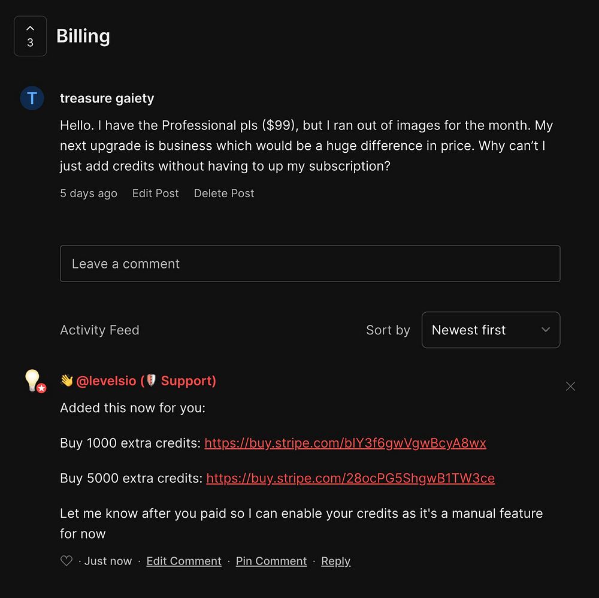Click into Leave a comment field
Screen dimensions: 599x598
[310, 264]
